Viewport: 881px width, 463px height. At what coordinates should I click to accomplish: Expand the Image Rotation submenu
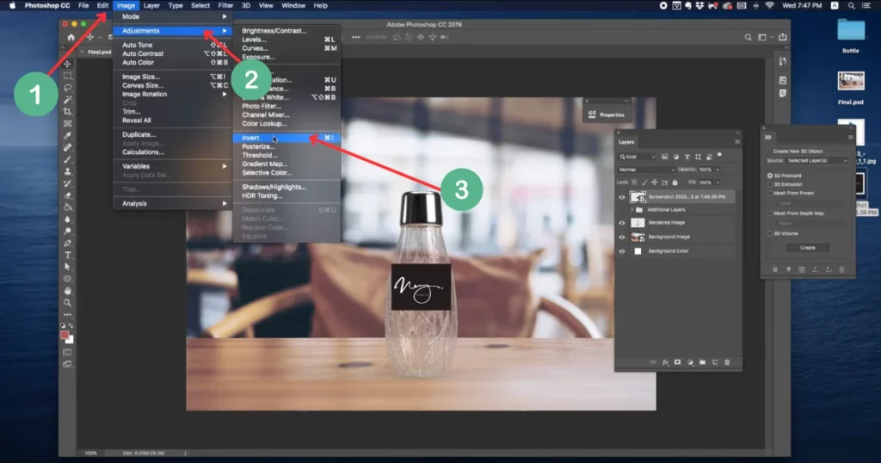coord(174,95)
